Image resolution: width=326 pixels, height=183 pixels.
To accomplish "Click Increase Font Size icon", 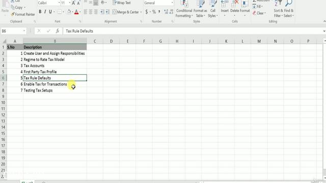I will coord(73,3).
